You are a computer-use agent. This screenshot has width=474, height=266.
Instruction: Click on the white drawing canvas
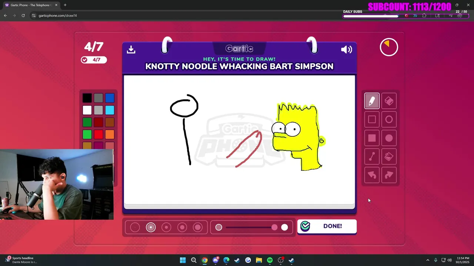pyautogui.click(x=239, y=139)
